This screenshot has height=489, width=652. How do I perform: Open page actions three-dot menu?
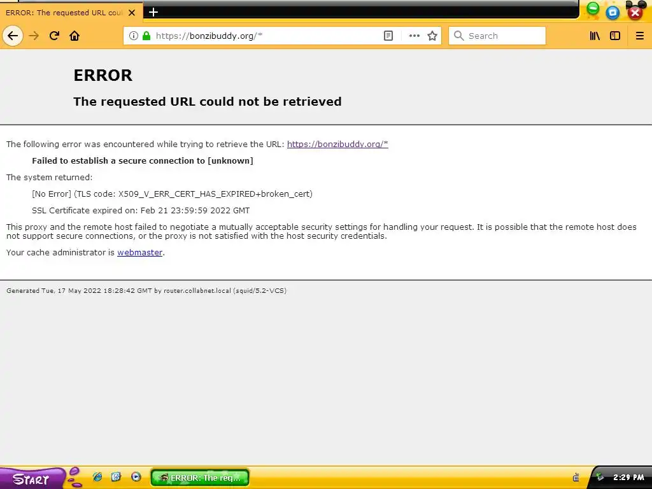414,36
